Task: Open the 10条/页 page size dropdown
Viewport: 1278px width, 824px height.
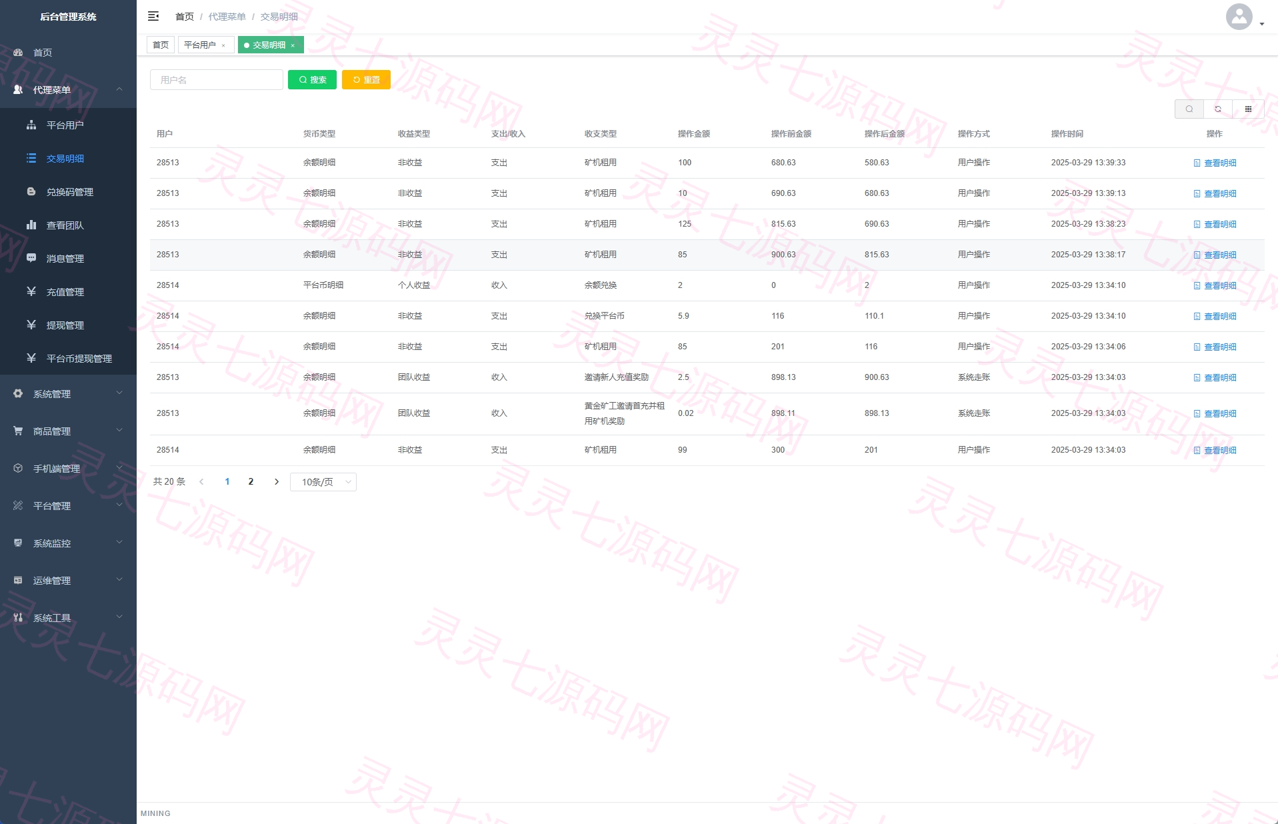Action: point(323,482)
